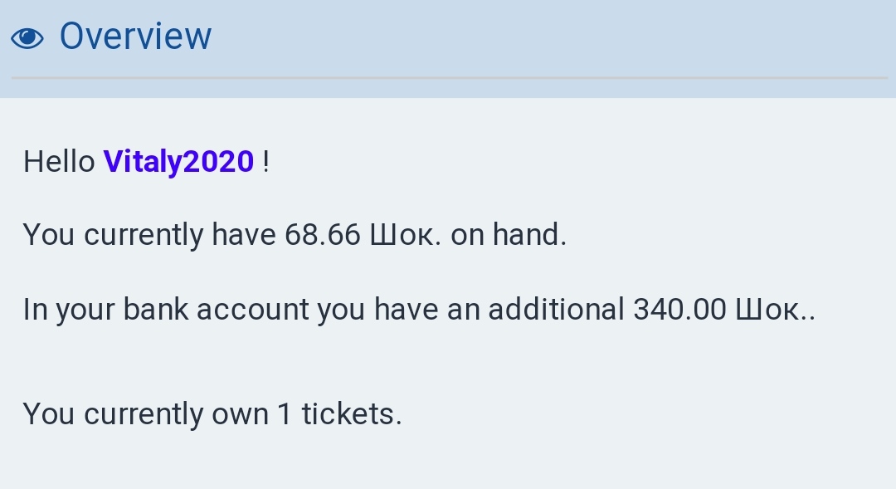Click the ticket count number 1
The height and width of the screenshot is (489, 896).
pos(285,413)
